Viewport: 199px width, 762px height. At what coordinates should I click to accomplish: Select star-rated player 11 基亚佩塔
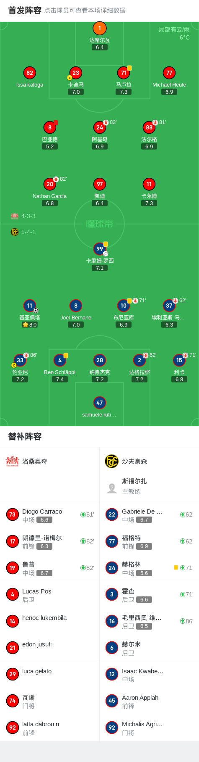pos(29,306)
